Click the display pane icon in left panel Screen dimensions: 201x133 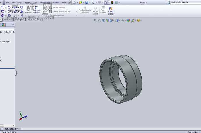pos(3,25)
